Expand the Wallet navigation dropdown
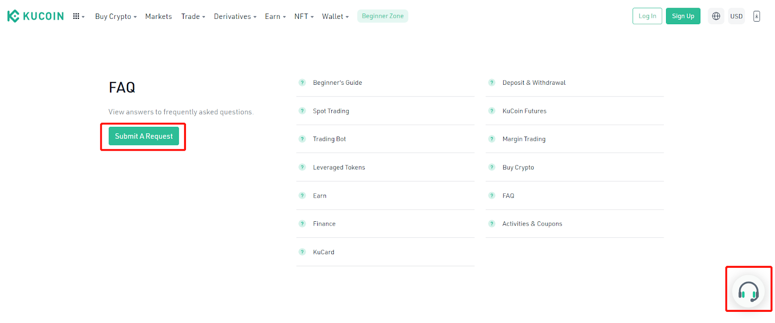Viewport: 775px width, 323px height. pos(336,16)
